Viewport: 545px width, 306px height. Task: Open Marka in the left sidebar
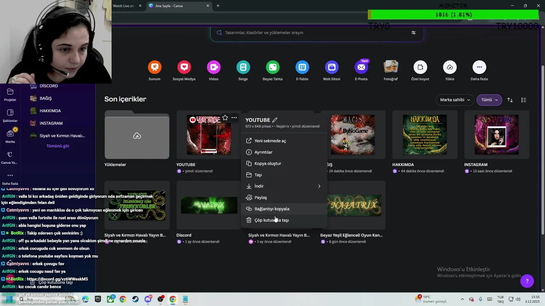[10, 136]
